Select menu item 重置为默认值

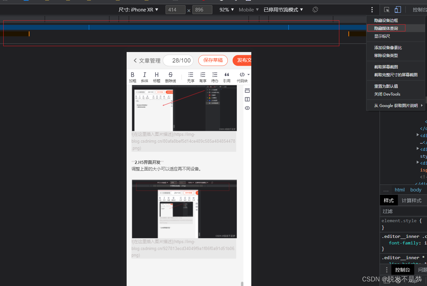coord(396,86)
